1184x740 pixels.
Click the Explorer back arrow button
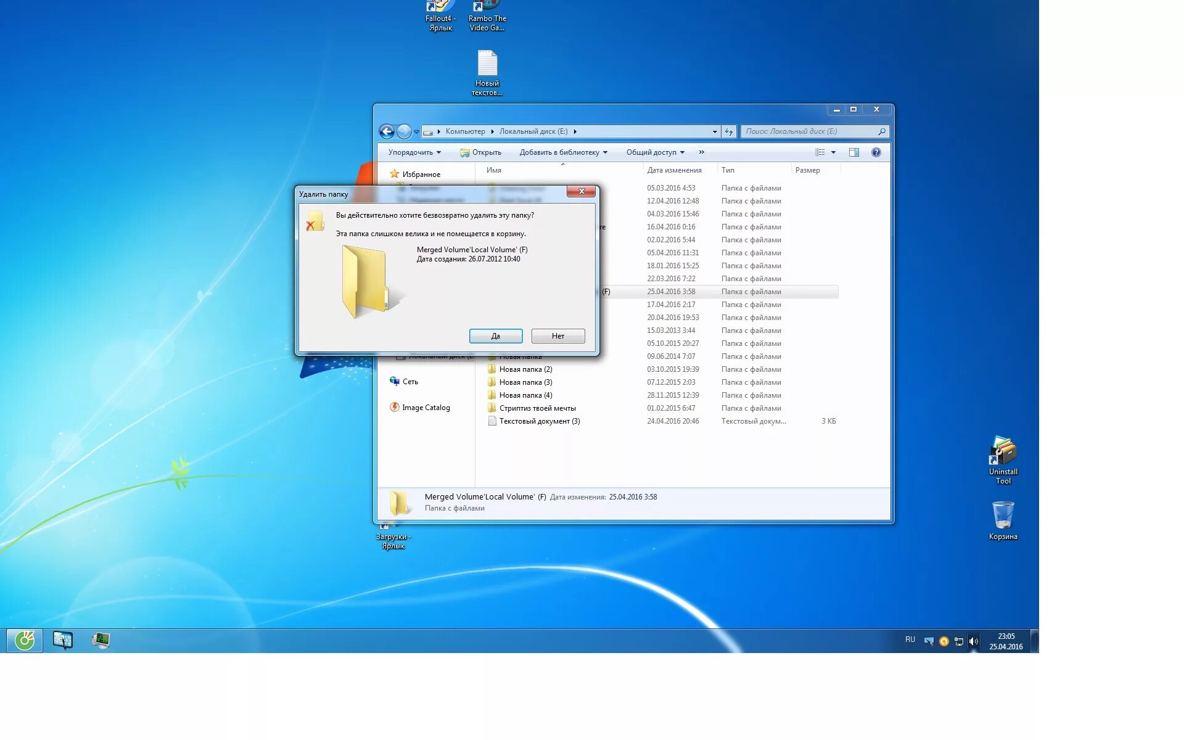click(x=387, y=131)
